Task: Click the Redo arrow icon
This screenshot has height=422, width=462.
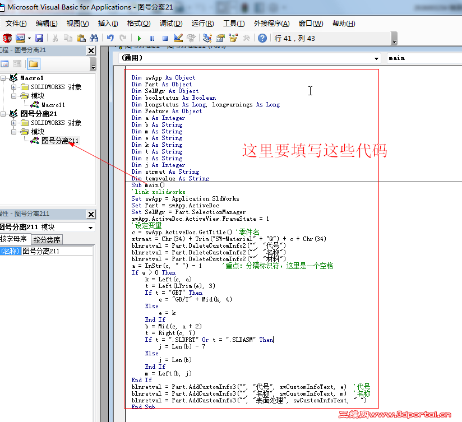Action: [123, 38]
